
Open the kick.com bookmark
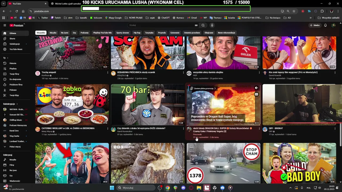(x=96, y=18)
